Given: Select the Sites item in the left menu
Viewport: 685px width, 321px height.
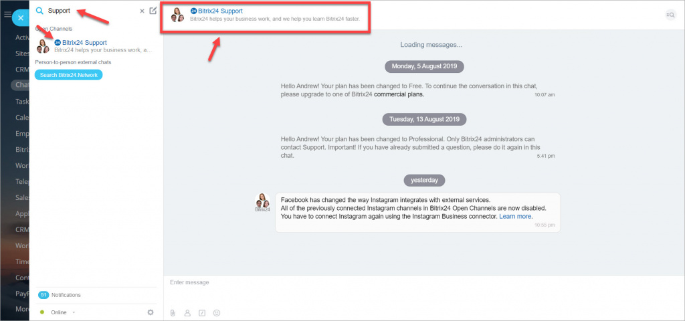Looking at the screenshot, I should [22, 53].
